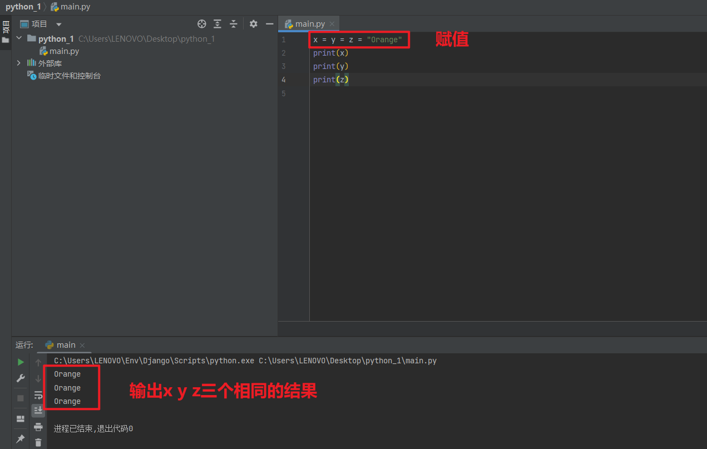Expand all tree nodes button

[217, 24]
